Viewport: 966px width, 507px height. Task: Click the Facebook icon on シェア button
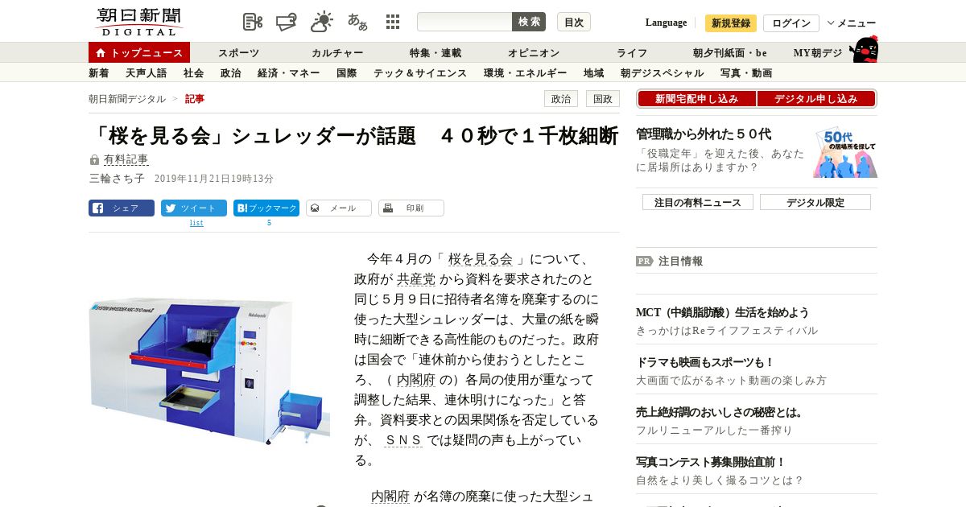pos(97,208)
